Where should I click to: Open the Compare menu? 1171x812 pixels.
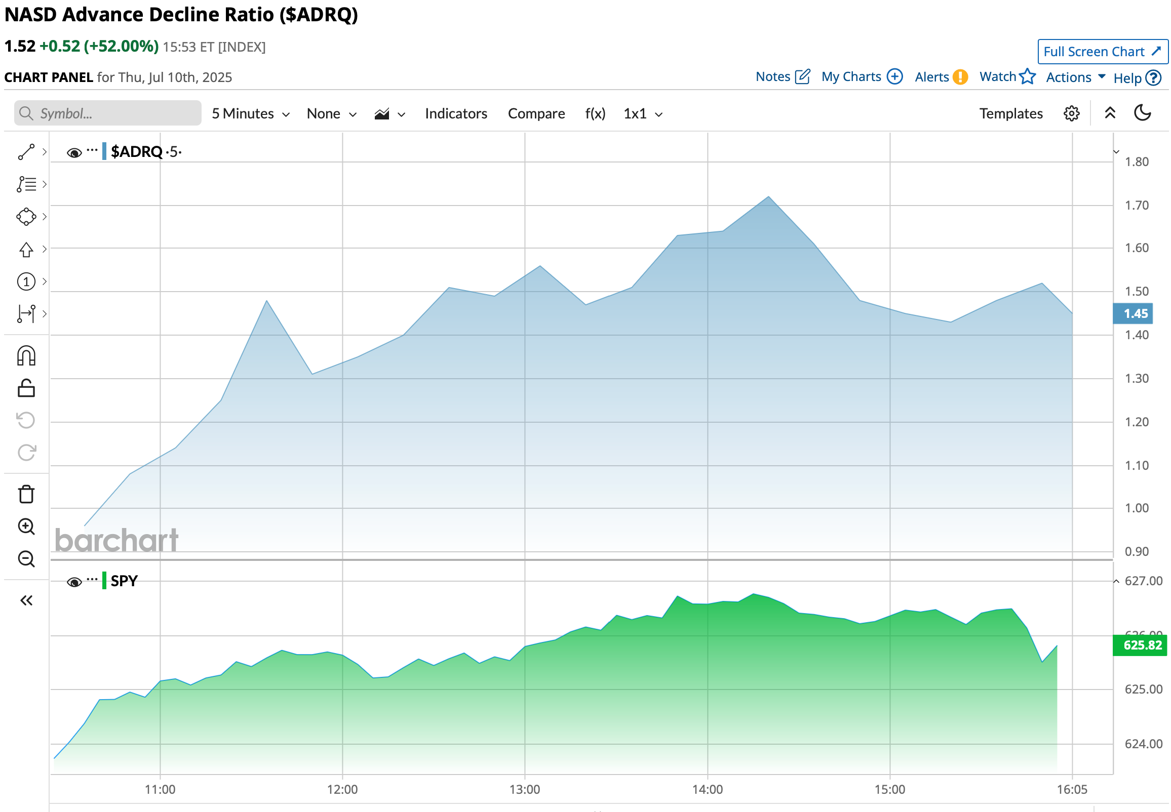click(x=536, y=113)
